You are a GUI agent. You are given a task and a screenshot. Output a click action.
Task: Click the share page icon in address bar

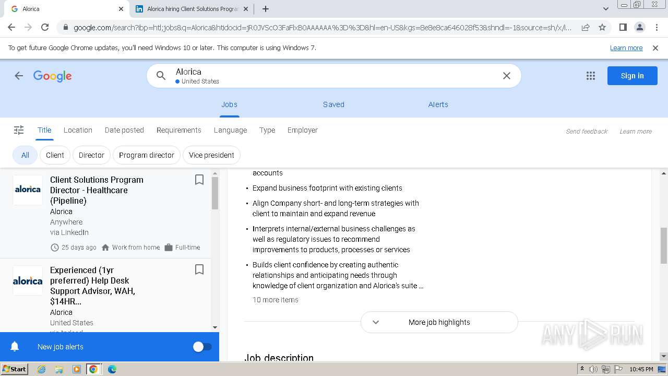586,27
